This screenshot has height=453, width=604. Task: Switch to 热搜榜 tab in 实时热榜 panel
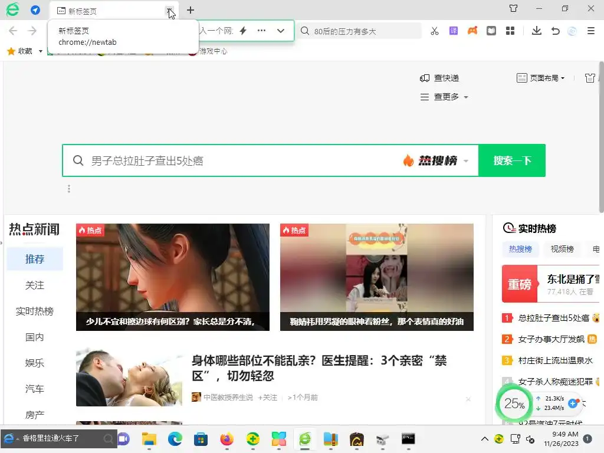[x=520, y=250]
